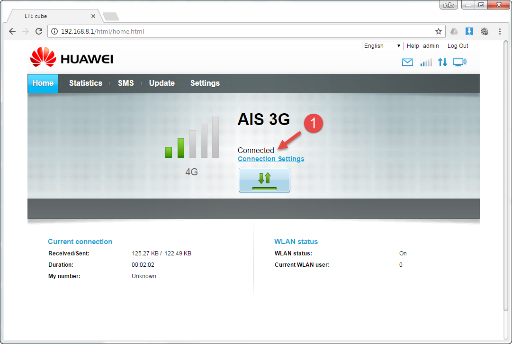Toggle the mobile data connect button
This screenshot has height=344, width=512.
pyautogui.click(x=264, y=180)
